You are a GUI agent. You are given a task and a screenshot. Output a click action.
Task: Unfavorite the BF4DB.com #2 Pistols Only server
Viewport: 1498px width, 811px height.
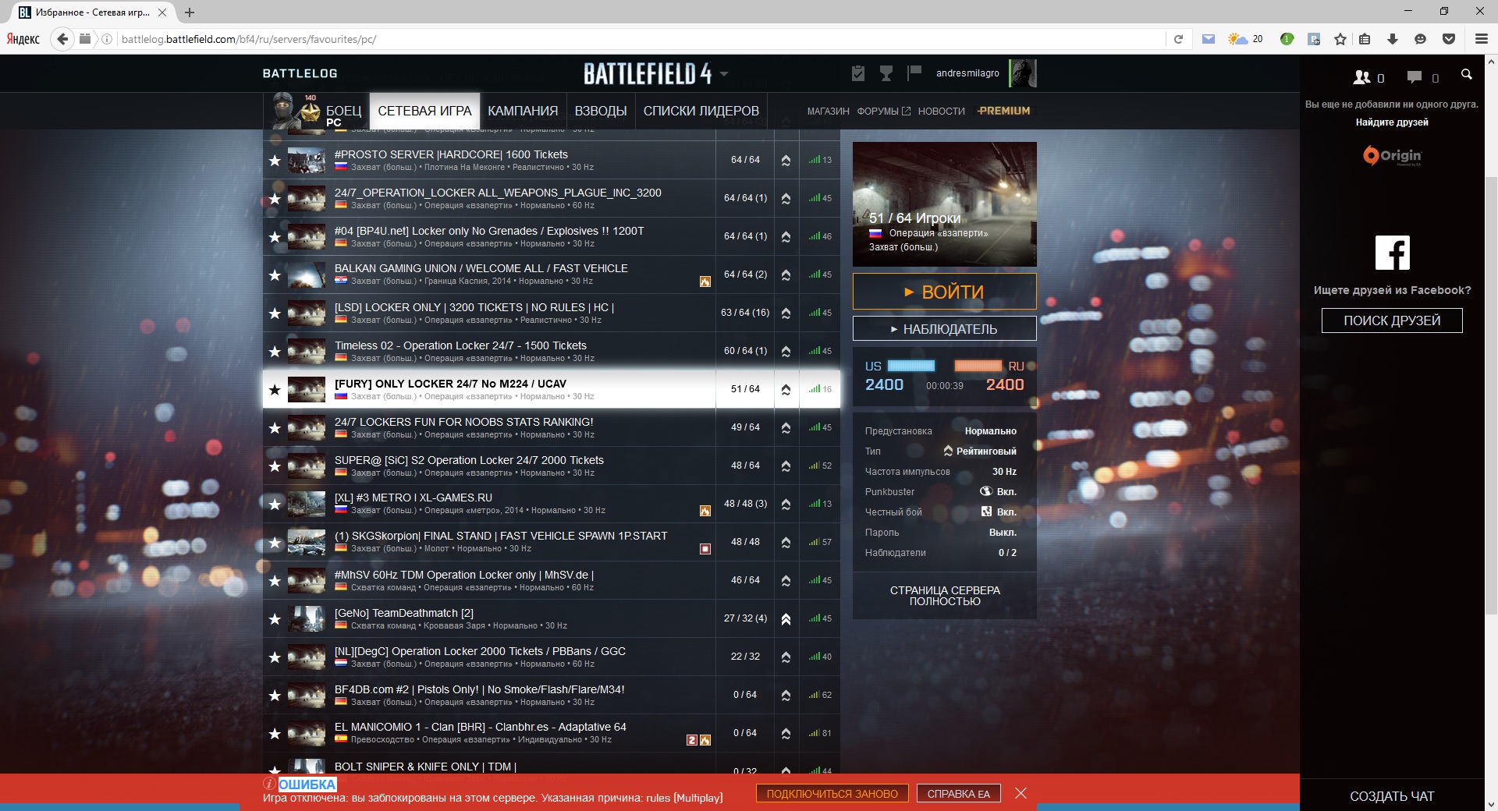275,696
